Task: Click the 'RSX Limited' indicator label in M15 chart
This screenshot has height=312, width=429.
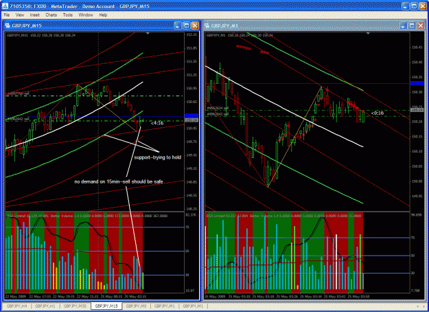Action: 16,216
